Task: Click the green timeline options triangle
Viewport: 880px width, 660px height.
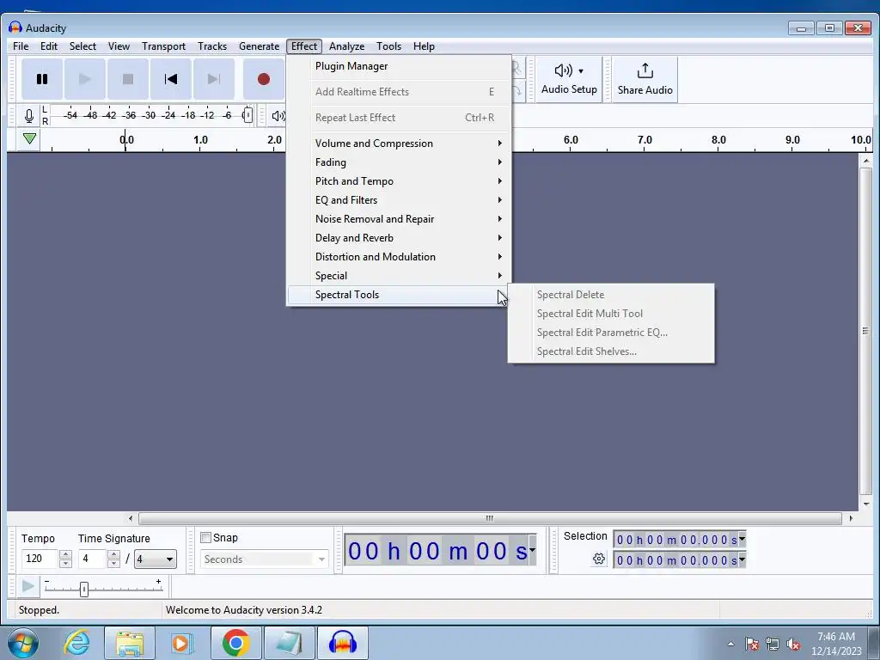Action: [30, 138]
